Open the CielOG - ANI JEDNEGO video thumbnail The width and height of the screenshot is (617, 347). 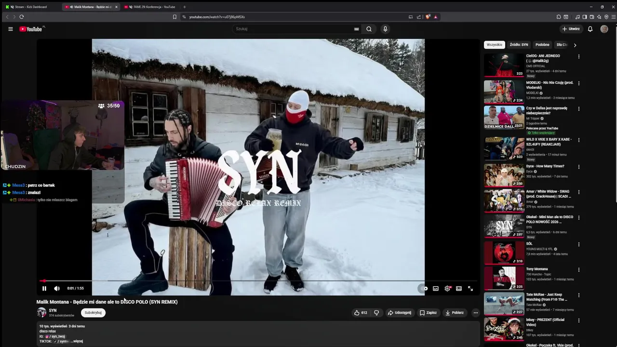[504, 65]
